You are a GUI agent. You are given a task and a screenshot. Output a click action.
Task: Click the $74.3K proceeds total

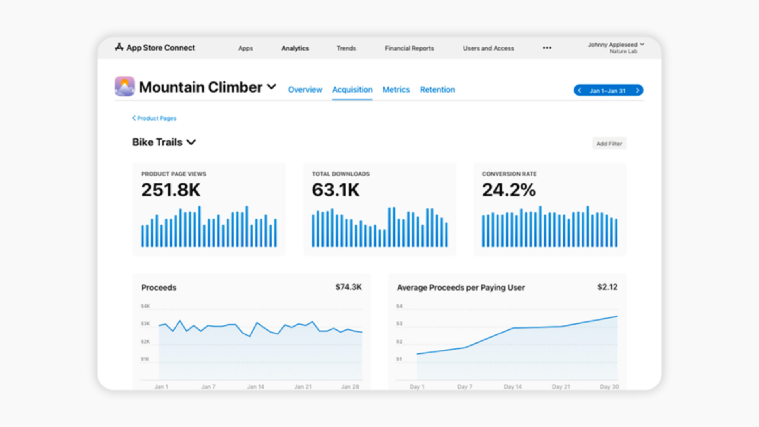pyautogui.click(x=349, y=287)
